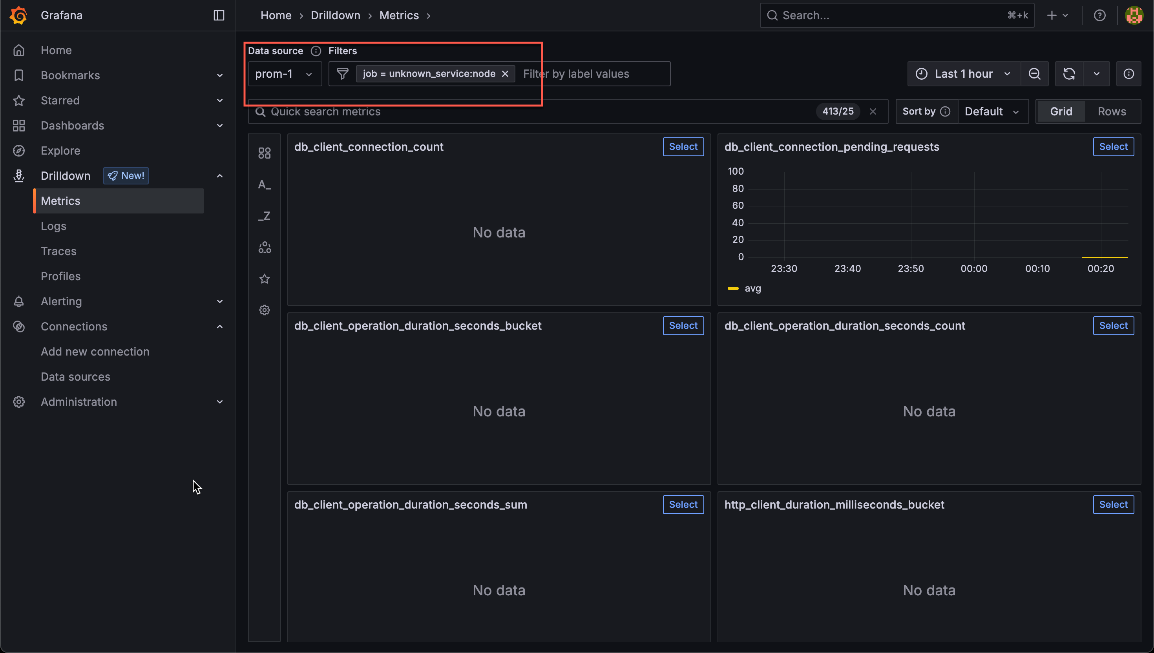Collapse the Drilldown section chevron
Screen dimensions: 1154x653
coord(220,176)
